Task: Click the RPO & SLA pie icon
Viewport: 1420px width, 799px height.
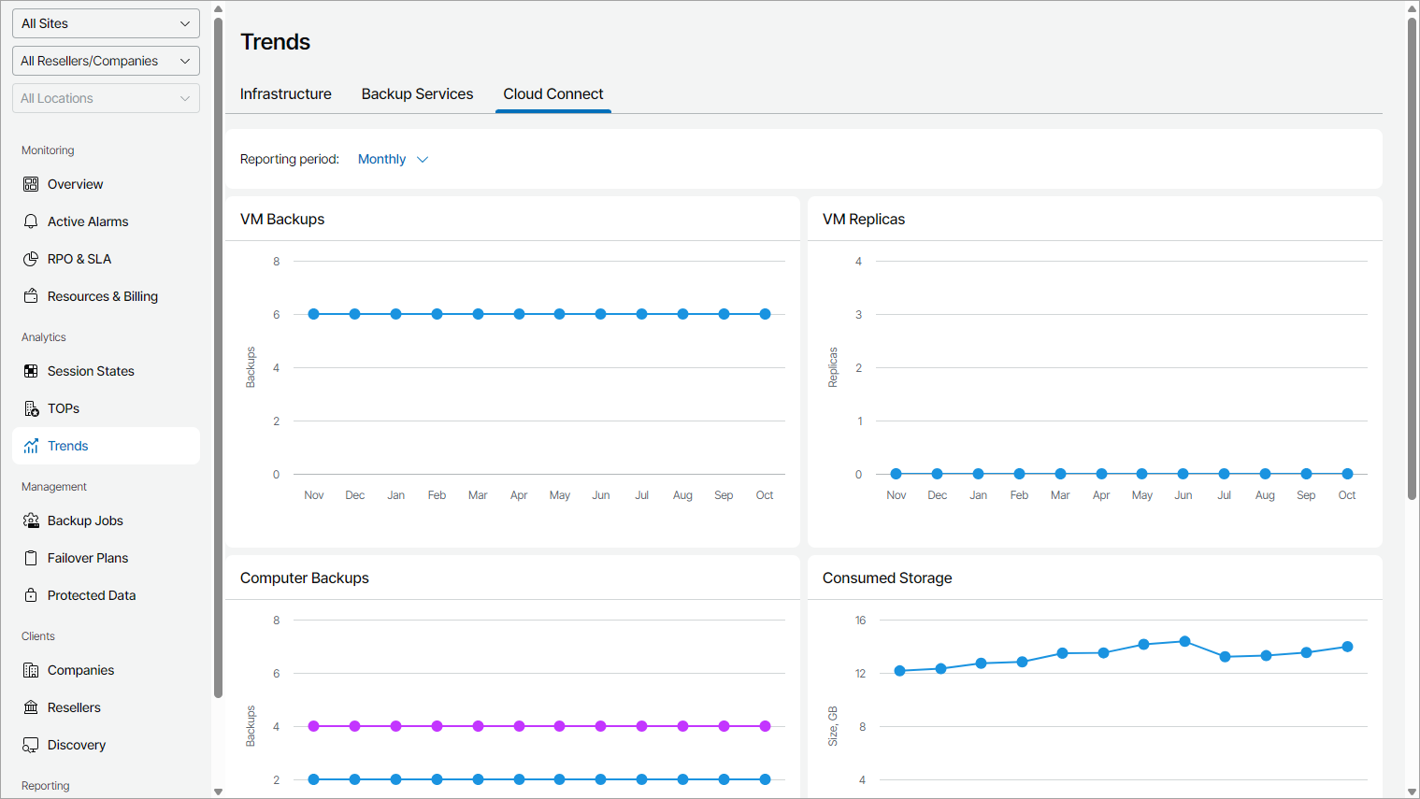Action: [31, 259]
